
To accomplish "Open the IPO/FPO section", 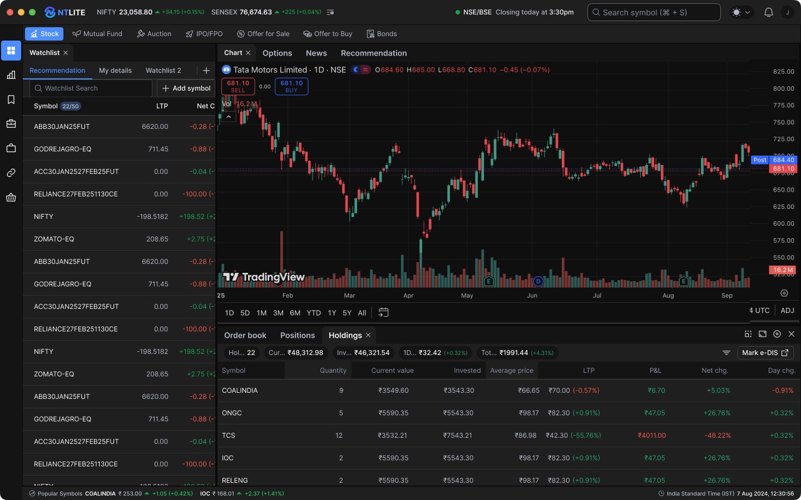I will click(x=204, y=34).
